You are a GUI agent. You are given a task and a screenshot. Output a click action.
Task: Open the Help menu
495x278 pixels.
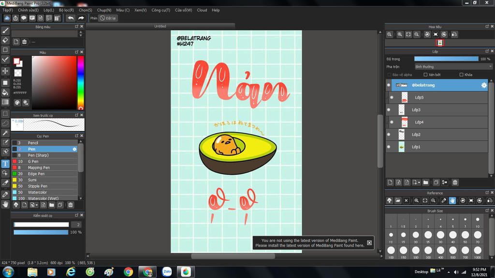coord(216,10)
